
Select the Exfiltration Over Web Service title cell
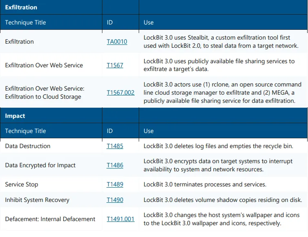pyautogui.click(x=44, y=65)
